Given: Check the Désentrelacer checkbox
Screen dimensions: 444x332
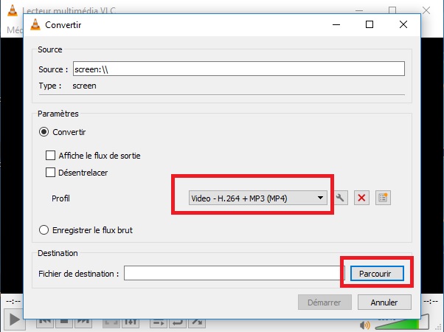Looking at the screenshot, I should [50, 173].
